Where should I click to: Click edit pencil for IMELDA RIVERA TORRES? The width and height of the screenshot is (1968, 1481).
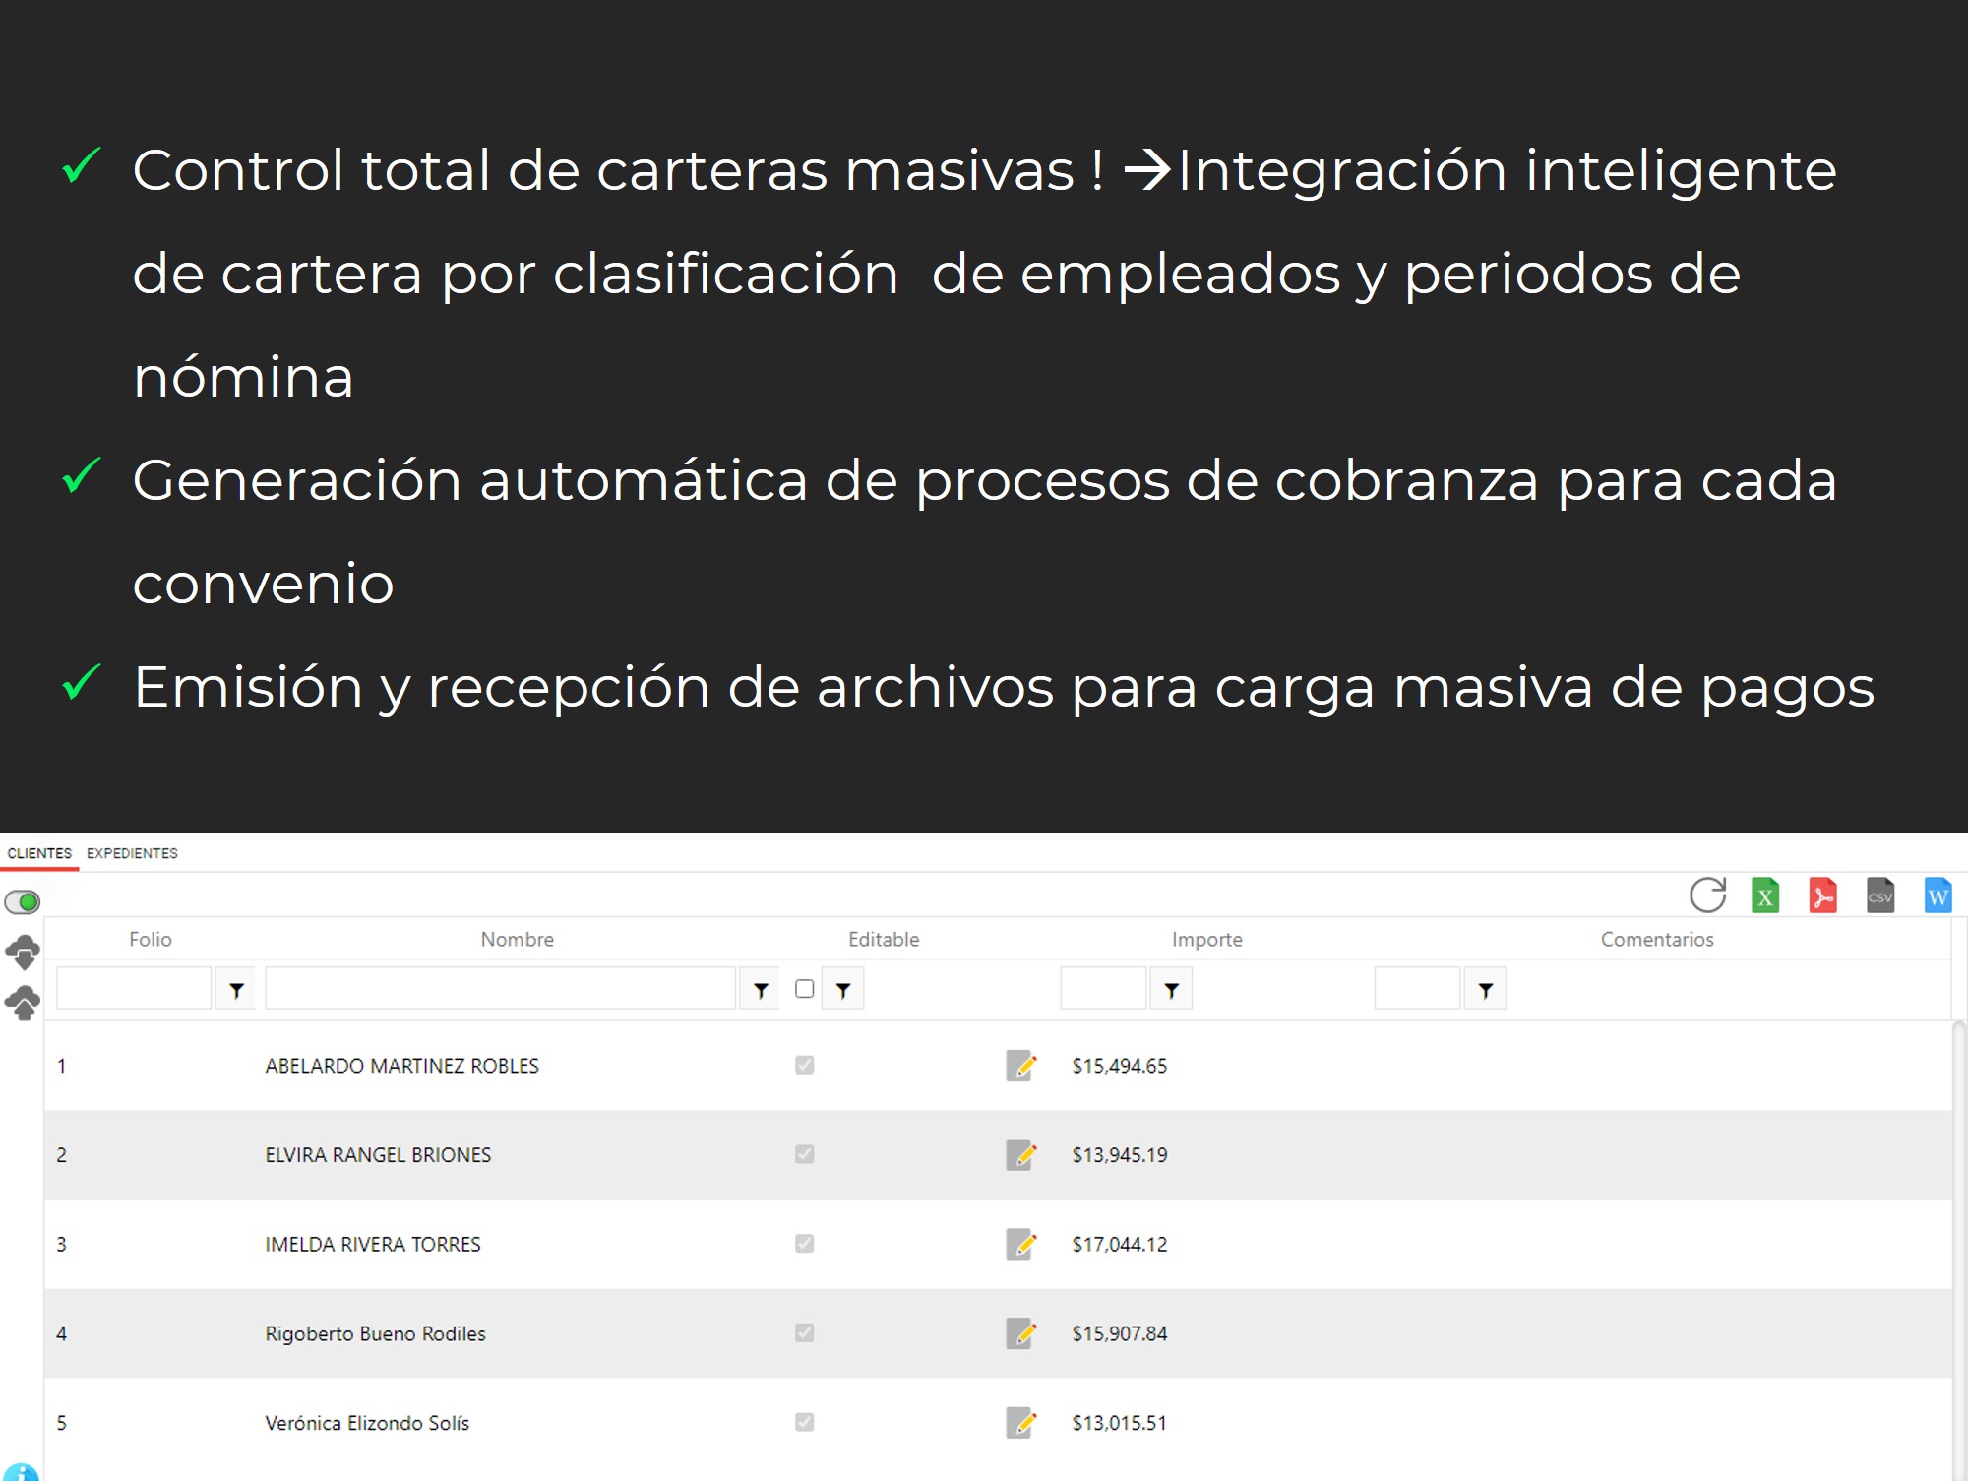point(1020,1244)
